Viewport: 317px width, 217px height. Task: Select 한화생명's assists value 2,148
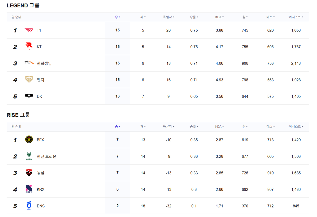(x=296, y=63)
